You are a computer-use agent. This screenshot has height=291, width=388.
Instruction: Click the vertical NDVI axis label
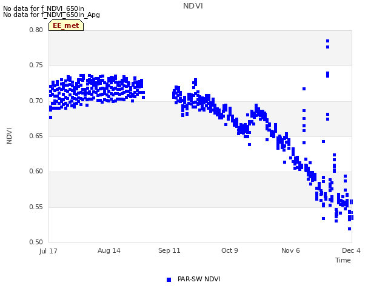(9, 136)
